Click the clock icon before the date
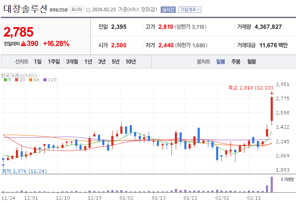The image size is (296, 203). pos(88,10)
